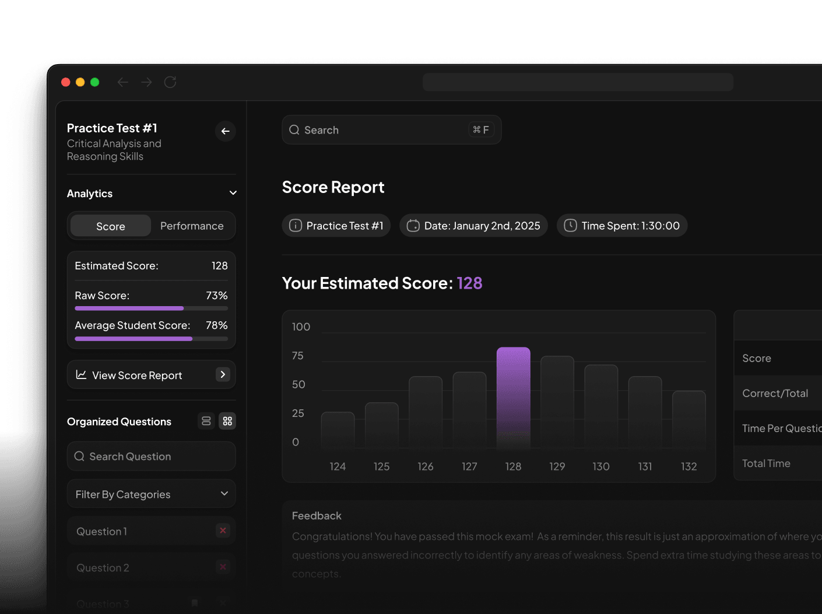Click the chart icon on View Score Report
The height and width of the screenshot is (614, 822).
click(82, 375)
